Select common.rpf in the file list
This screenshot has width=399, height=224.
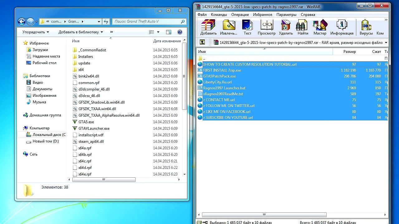click(89, 83)
